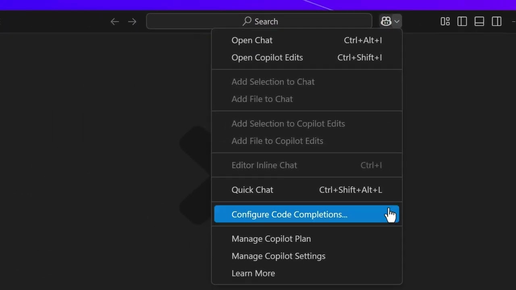The height and width of the screenshot is (290, 516).
Task: Go forward with the right arrow
Action: coord(132,22)
